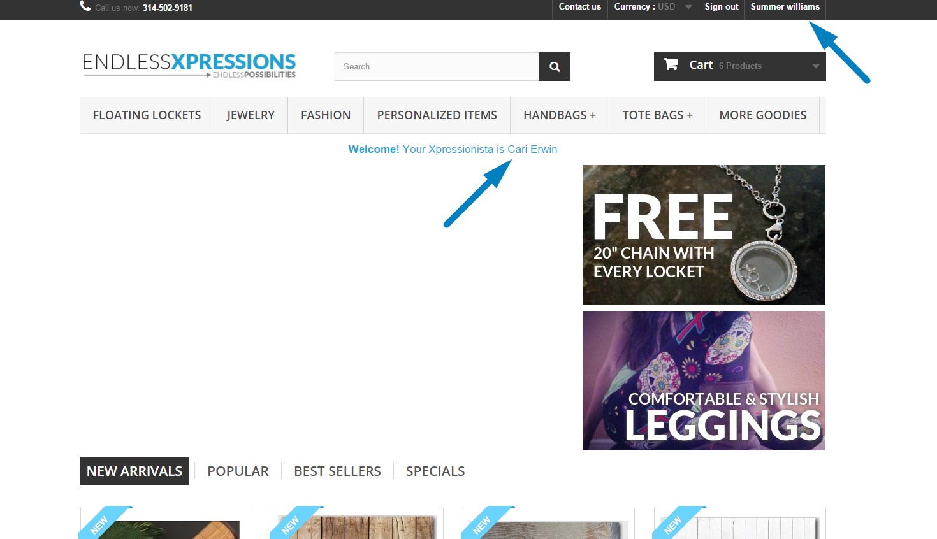This screenshot has height=539, width=937.
Task: Select the More Goodies menu item
Action: click(762, 115)
